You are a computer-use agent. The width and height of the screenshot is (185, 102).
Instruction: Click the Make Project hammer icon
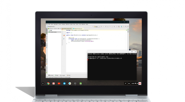pyautogui.click(x=93, y=26)
